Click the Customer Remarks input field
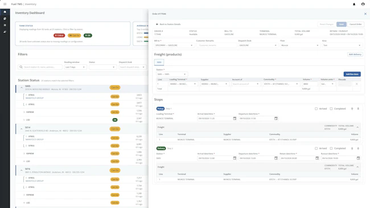This screenshot has height=208, width=370. (216, 45)
